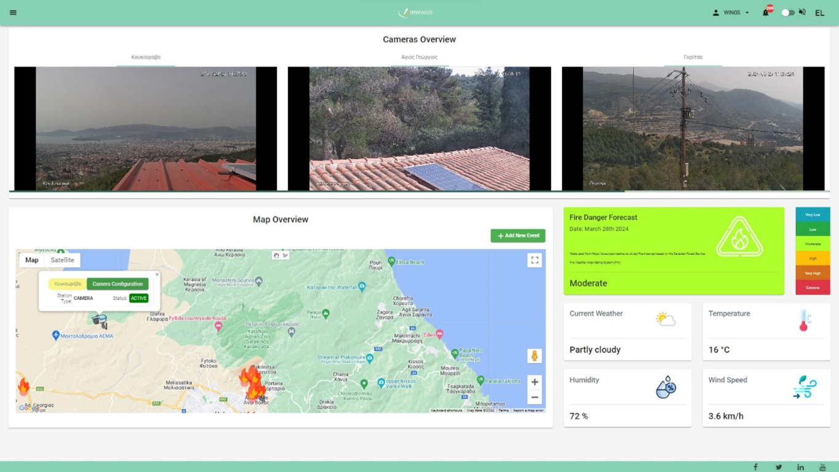Open the notifications bell
This screenshot has height=472, width=839.
point(766,12)
